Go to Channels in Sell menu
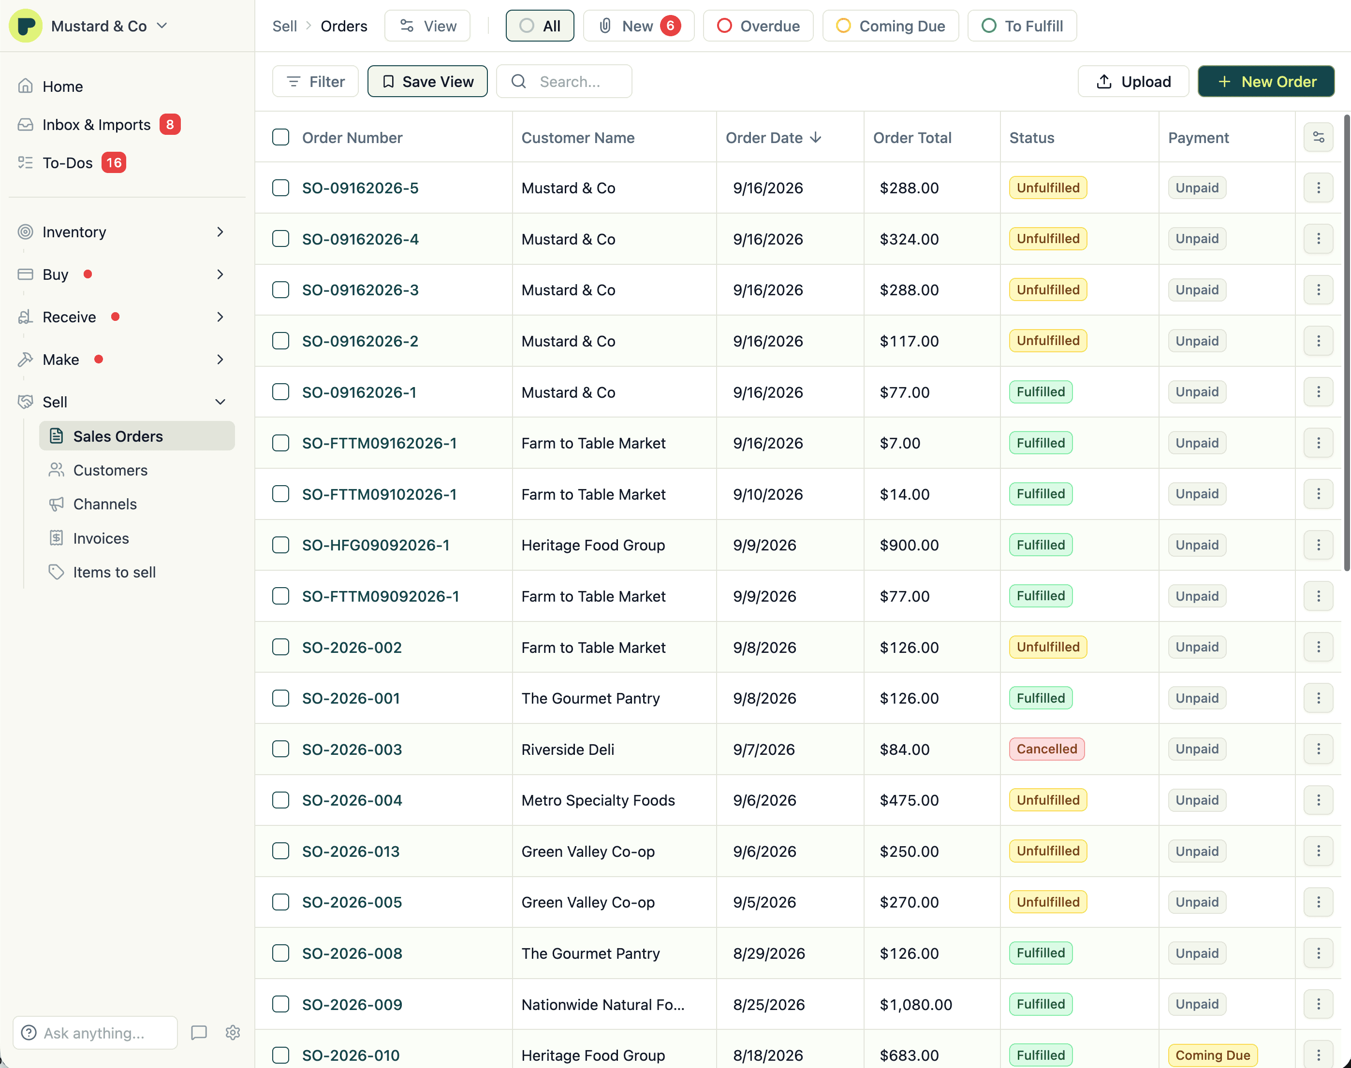The width and height of the screenshot is (1351, 1068). pos(104,504)
